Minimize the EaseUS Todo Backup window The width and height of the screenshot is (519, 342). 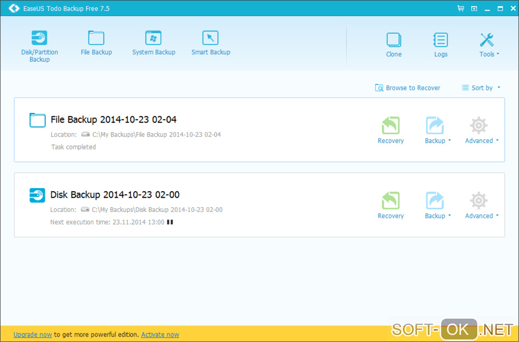(487, 9)
